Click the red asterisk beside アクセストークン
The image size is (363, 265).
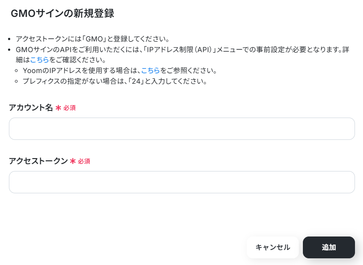[73, 161]
